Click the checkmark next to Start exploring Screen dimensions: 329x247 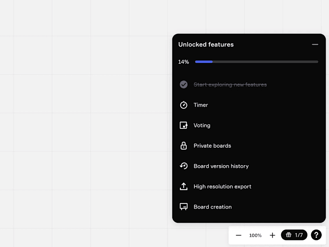point(183,84)
